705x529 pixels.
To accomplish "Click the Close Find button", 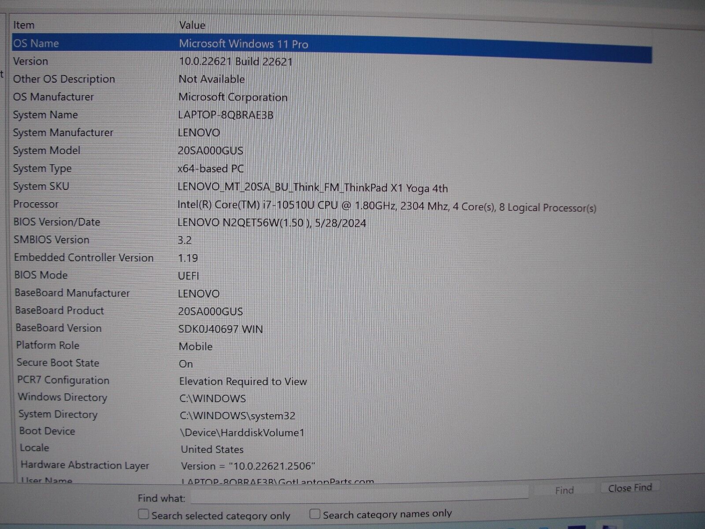I will [630, 488].
